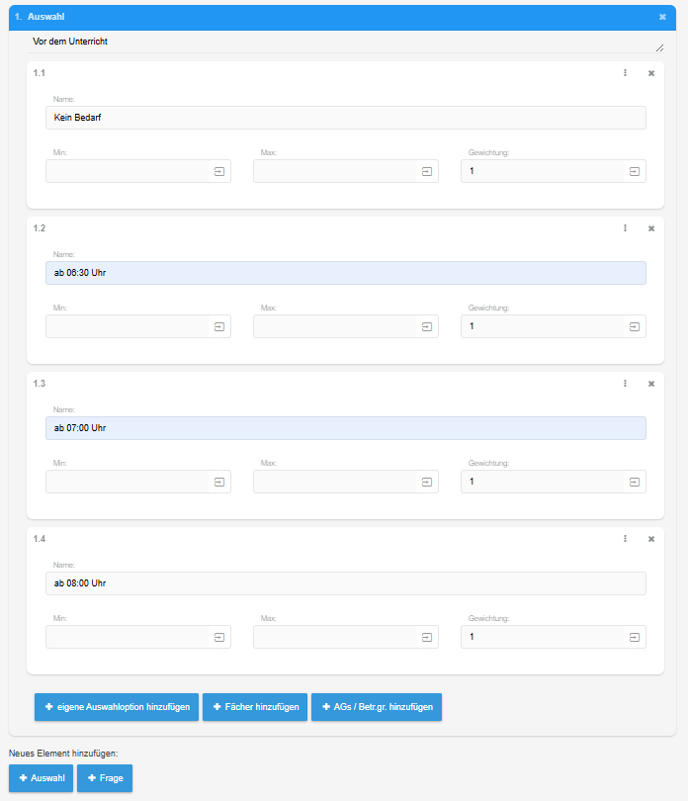Remove option 1.4 with its X icon
Viewport: 688px width, 801px height.
(651, 539)
